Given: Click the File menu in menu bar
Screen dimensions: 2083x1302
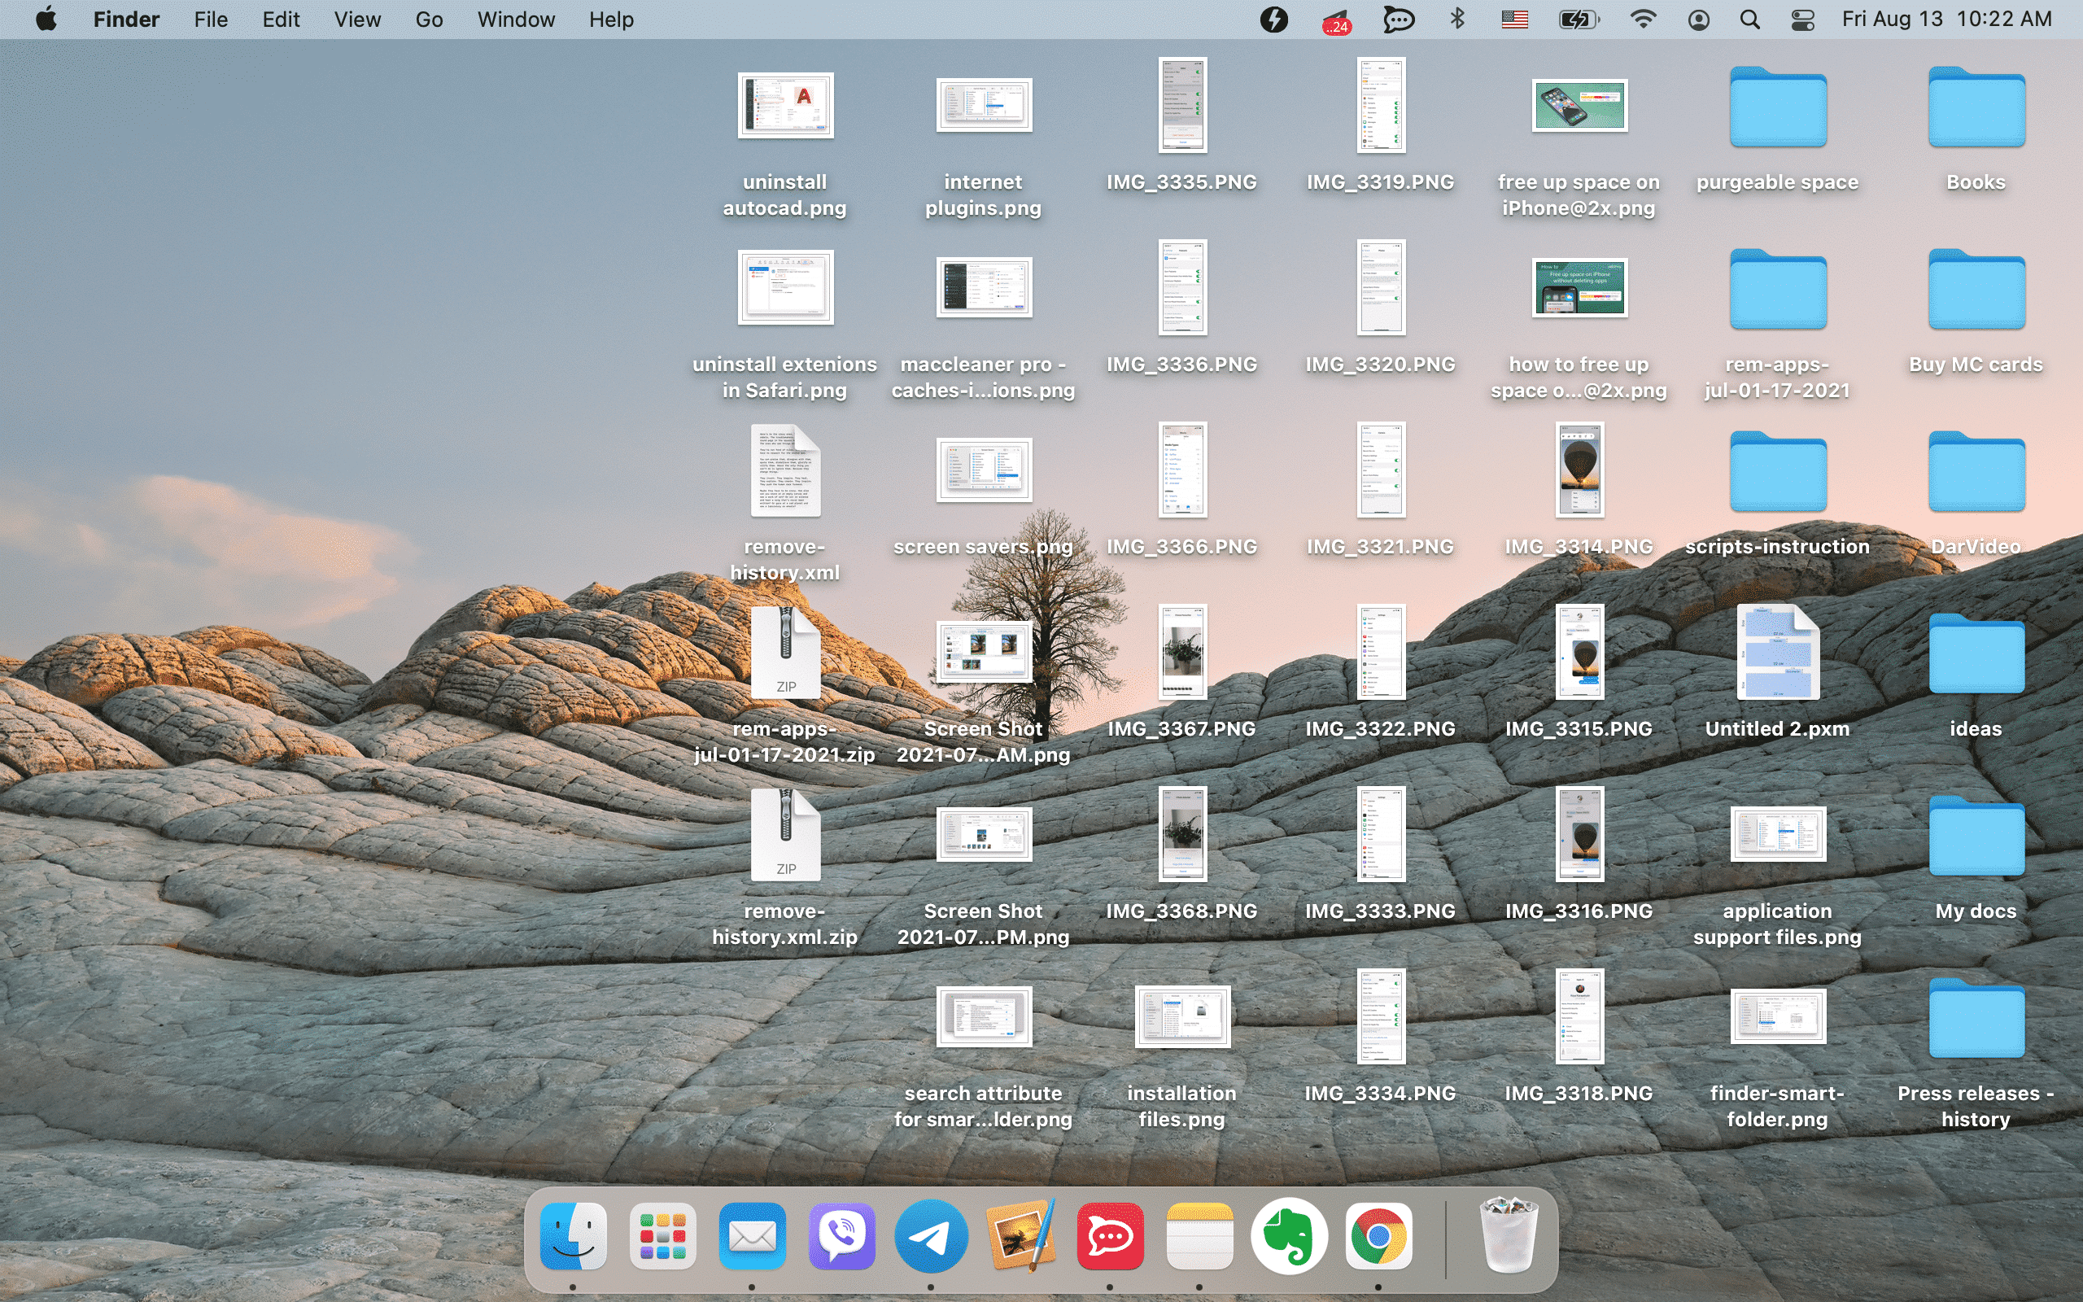Looking at the screenshot, I should tap(210, 18).
